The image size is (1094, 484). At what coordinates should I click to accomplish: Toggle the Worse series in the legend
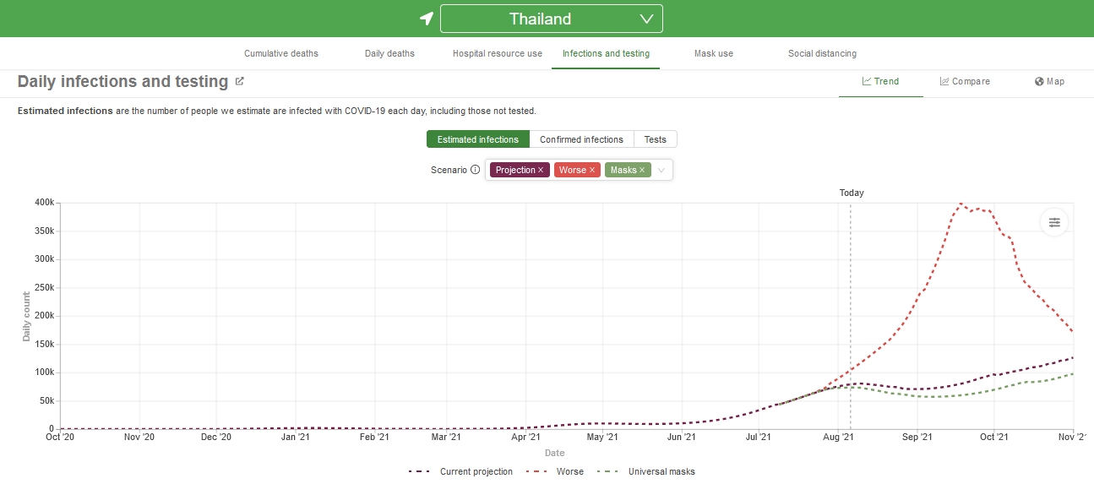click(555, 471)
